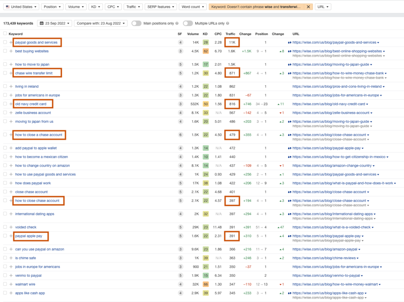The height and width of the screenshot is (302, 404).
Task: Sort by the Position column header
Action: point(262,34)
